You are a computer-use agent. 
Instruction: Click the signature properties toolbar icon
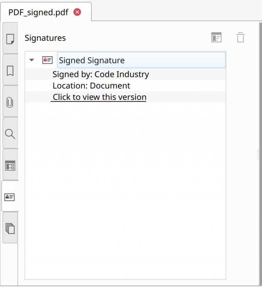coord(217,37)
